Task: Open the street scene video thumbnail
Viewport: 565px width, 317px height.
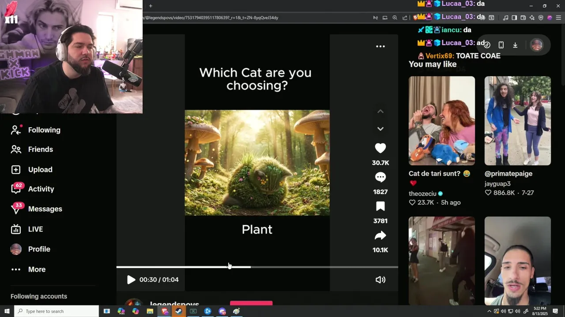Action: 442,261
